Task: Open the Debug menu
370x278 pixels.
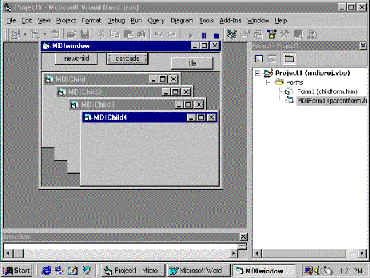Action: (x=116, y=20)
